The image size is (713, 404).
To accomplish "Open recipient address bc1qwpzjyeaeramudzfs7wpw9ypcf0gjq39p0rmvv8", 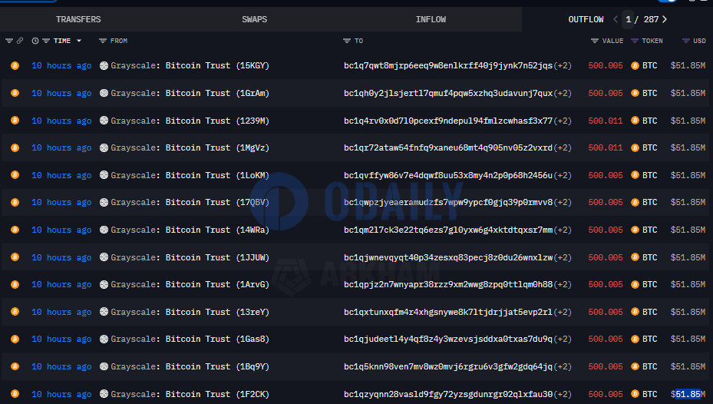I will (448, 203).
